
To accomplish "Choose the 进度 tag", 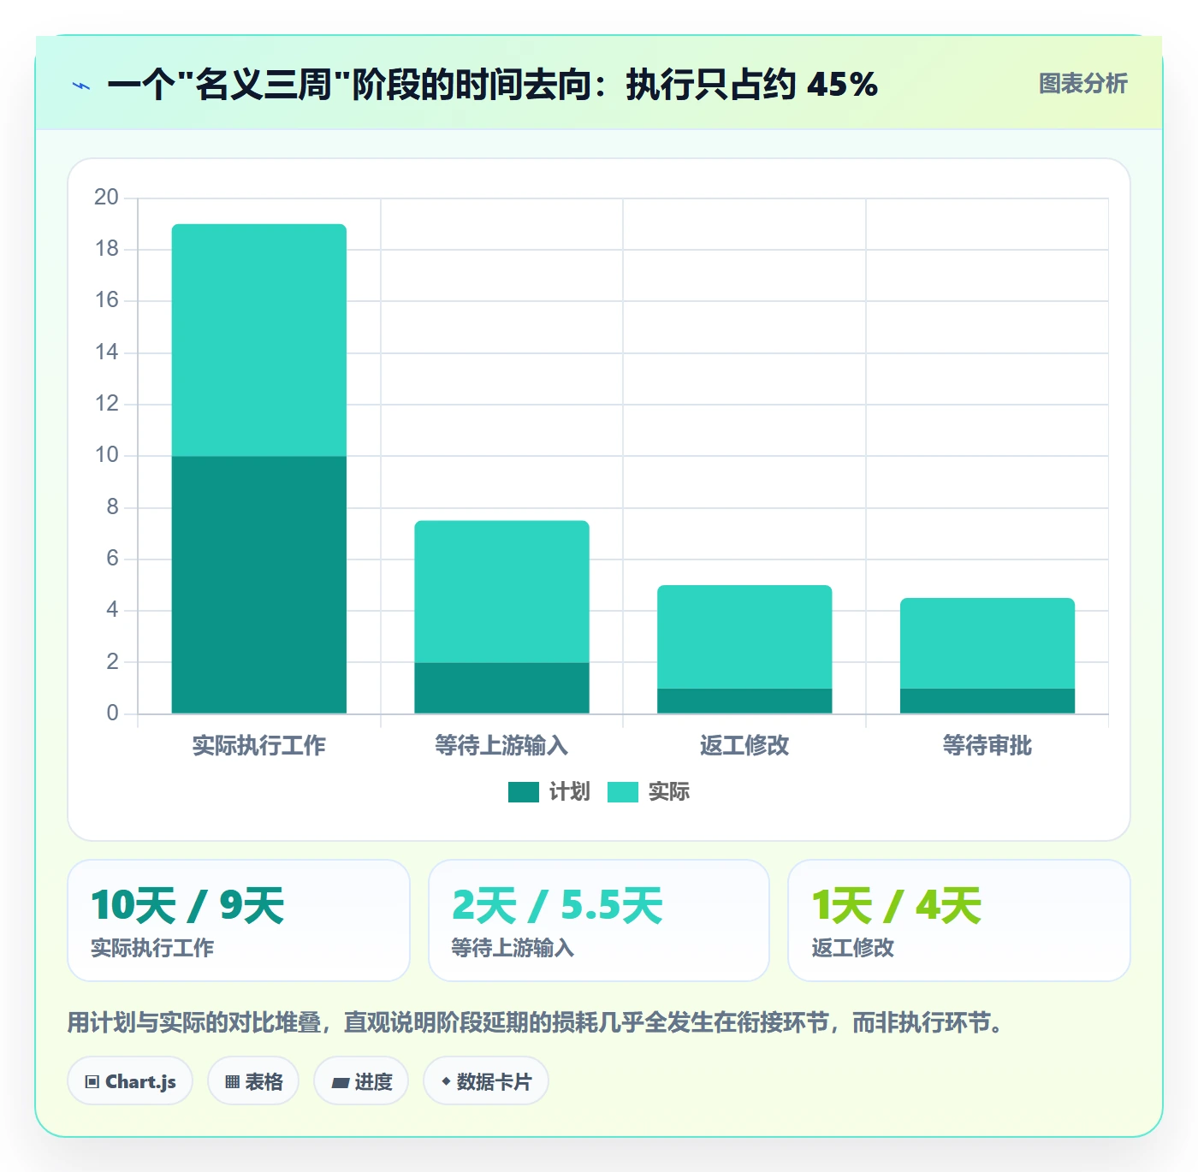I will (361, 1081).
